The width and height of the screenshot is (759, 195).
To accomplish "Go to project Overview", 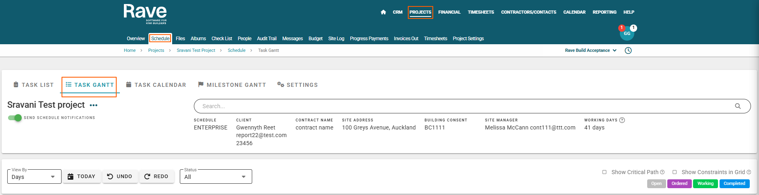I will point(136,39).
